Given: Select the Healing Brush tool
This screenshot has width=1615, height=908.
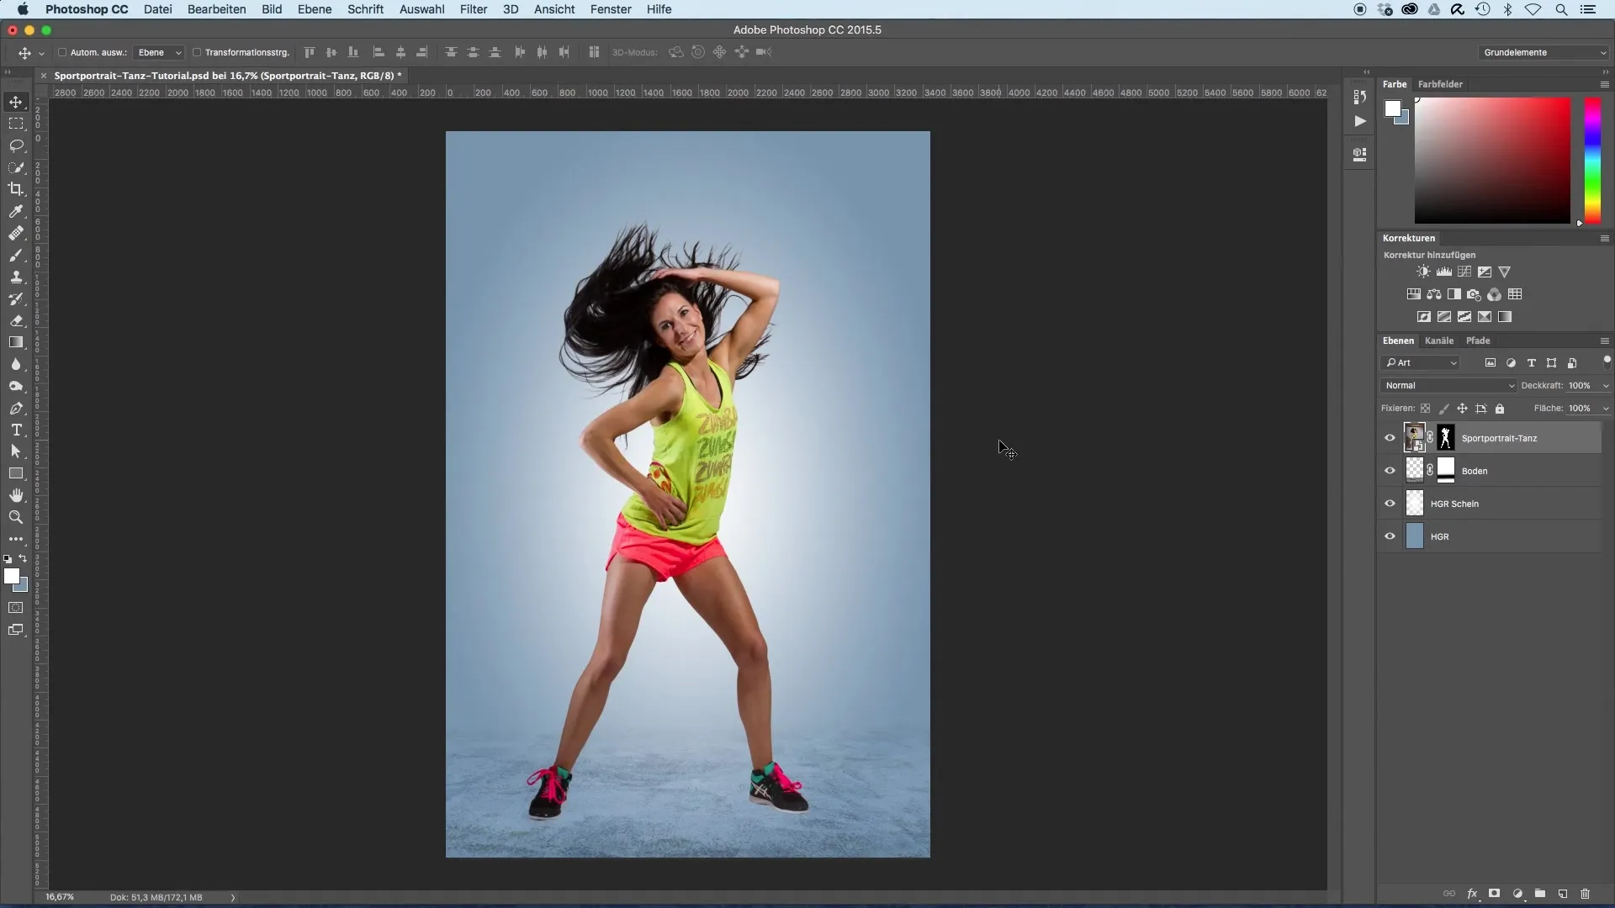Looking at the screenshot, I should 16,233.
